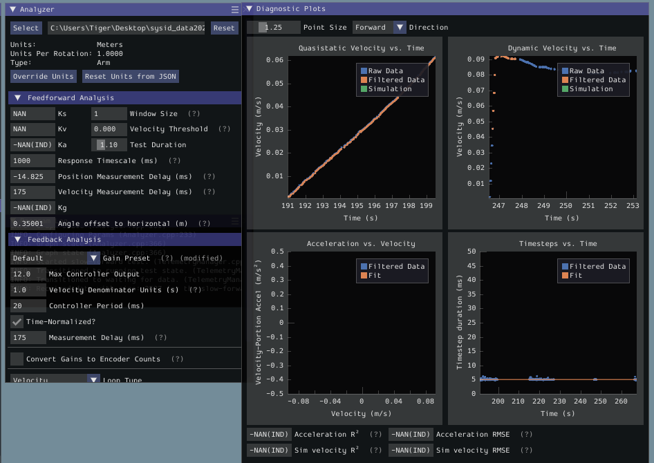Click the Test Duration input field
Viewport: 654px width, 463px height.
click(109, 144)
